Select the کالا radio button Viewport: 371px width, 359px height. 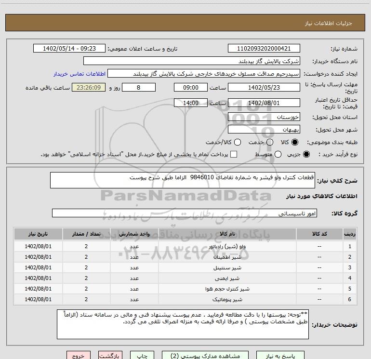point(295,142)
